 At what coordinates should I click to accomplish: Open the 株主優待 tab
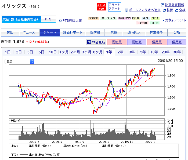156,32
